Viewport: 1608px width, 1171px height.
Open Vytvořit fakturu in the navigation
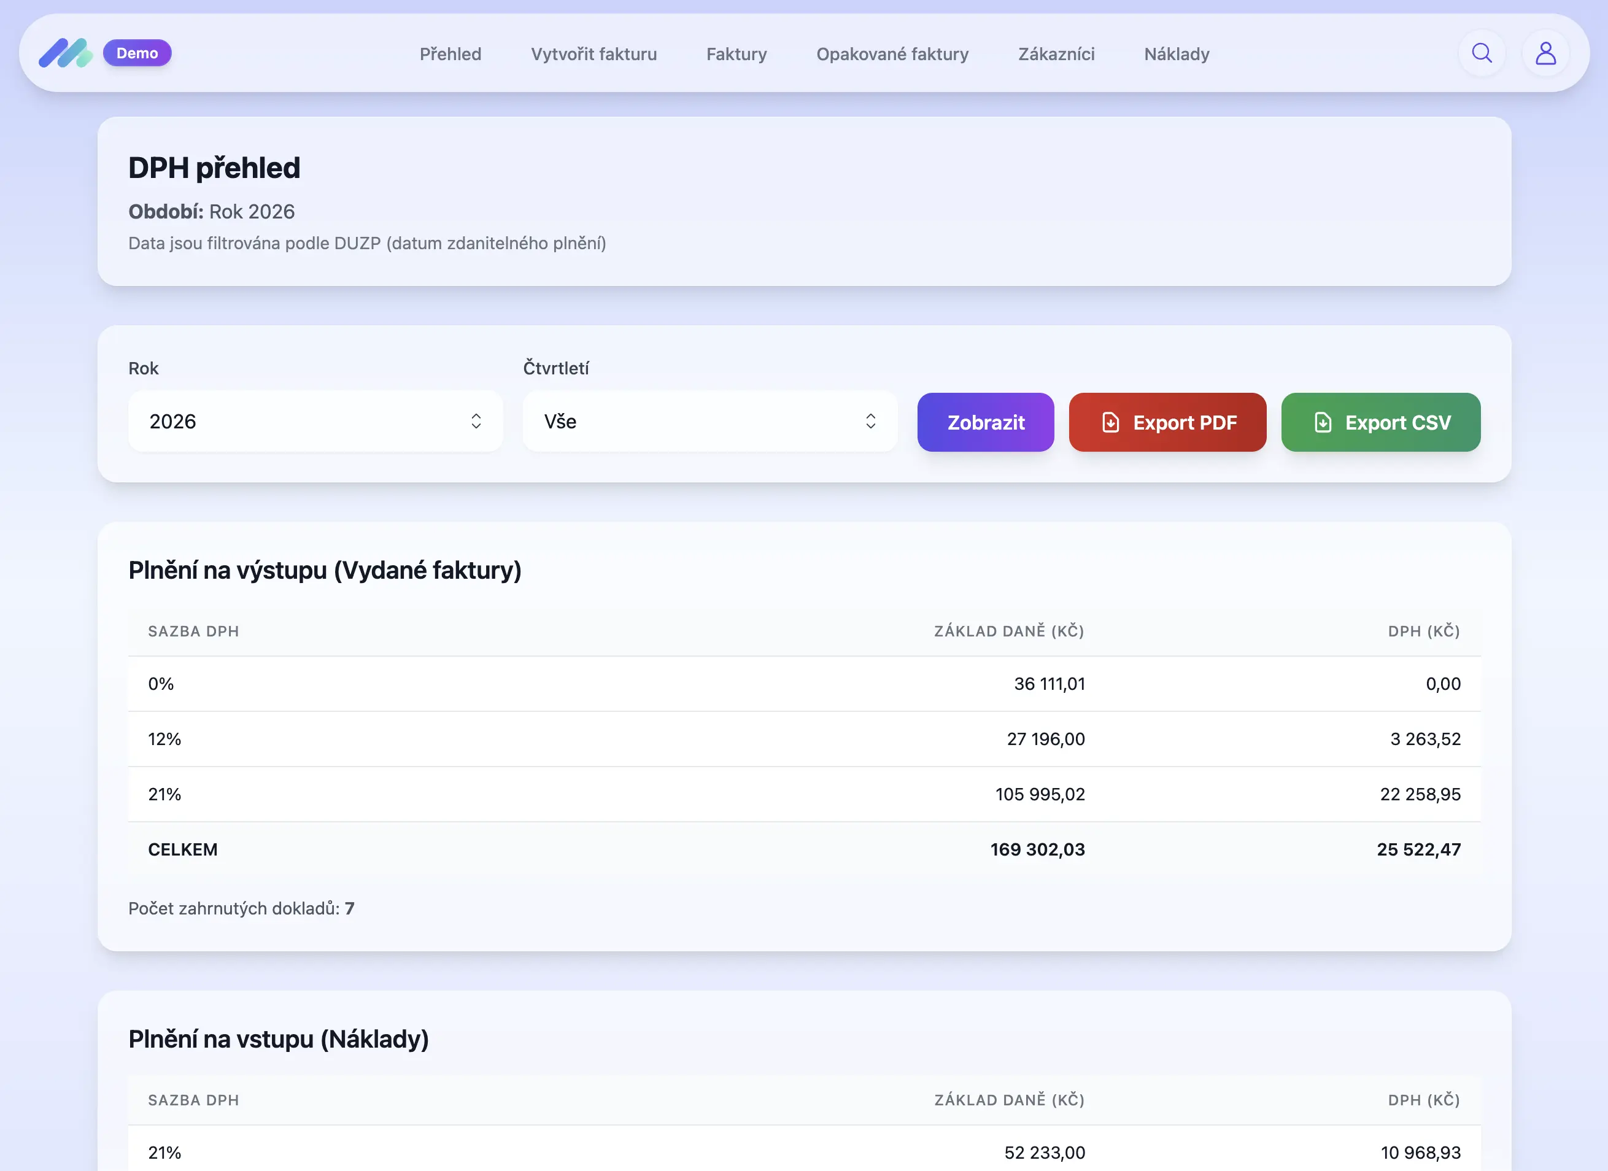[x=593, y=54]
